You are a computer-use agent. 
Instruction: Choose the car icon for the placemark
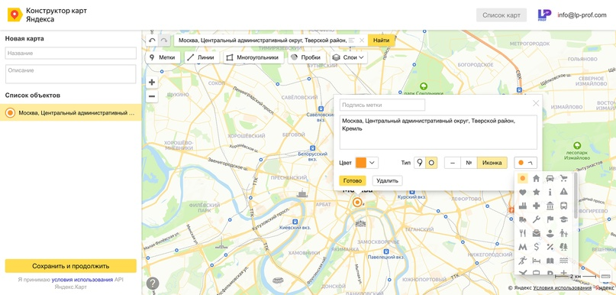(550, 178)
